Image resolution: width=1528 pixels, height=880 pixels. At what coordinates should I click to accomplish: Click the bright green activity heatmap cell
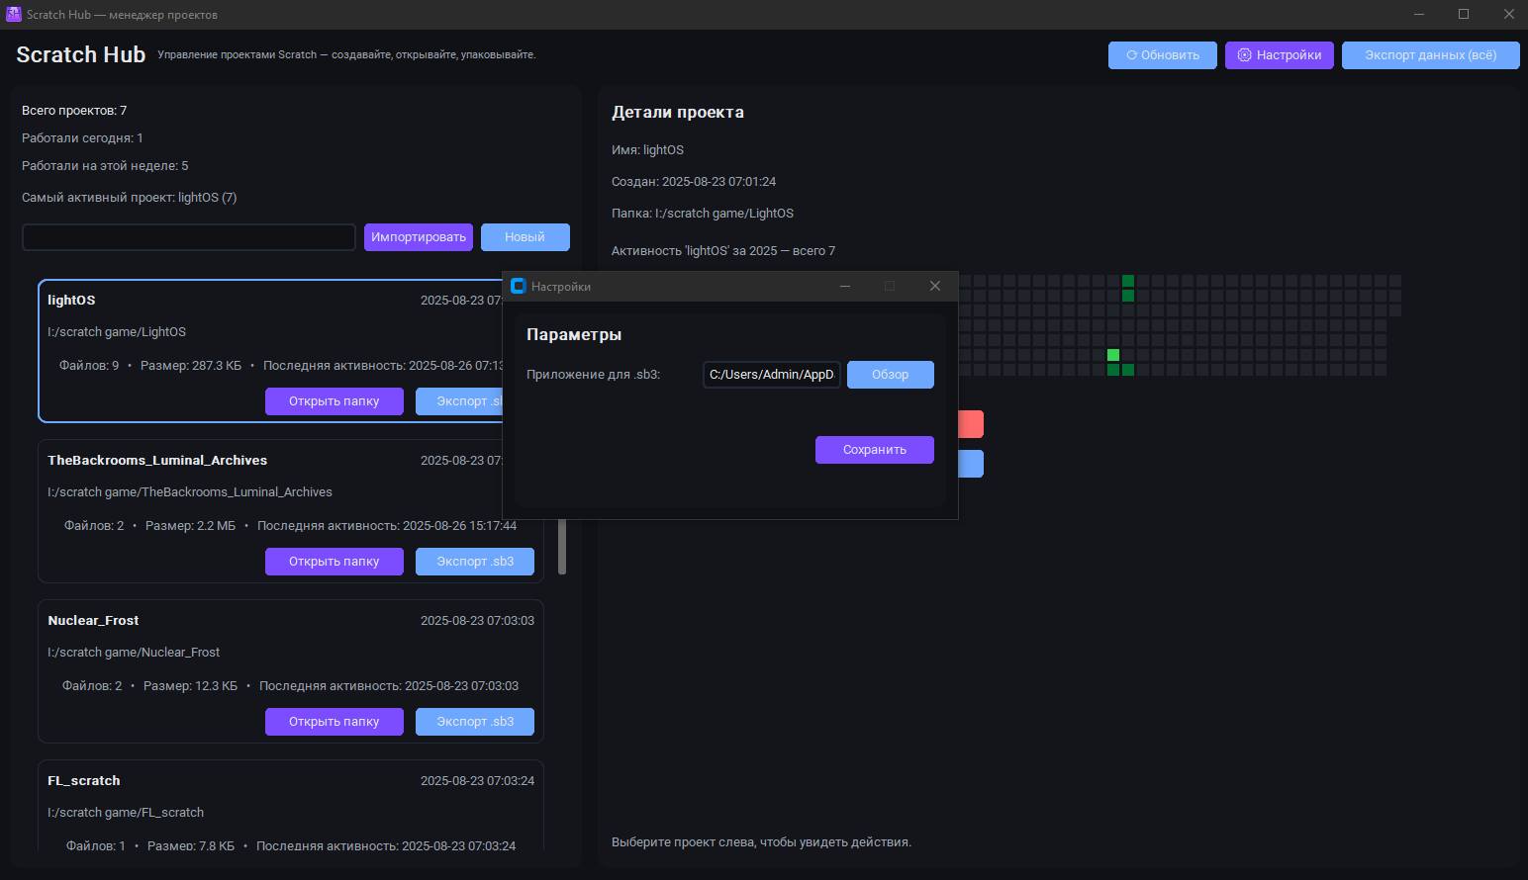(x=1113, y=355)
